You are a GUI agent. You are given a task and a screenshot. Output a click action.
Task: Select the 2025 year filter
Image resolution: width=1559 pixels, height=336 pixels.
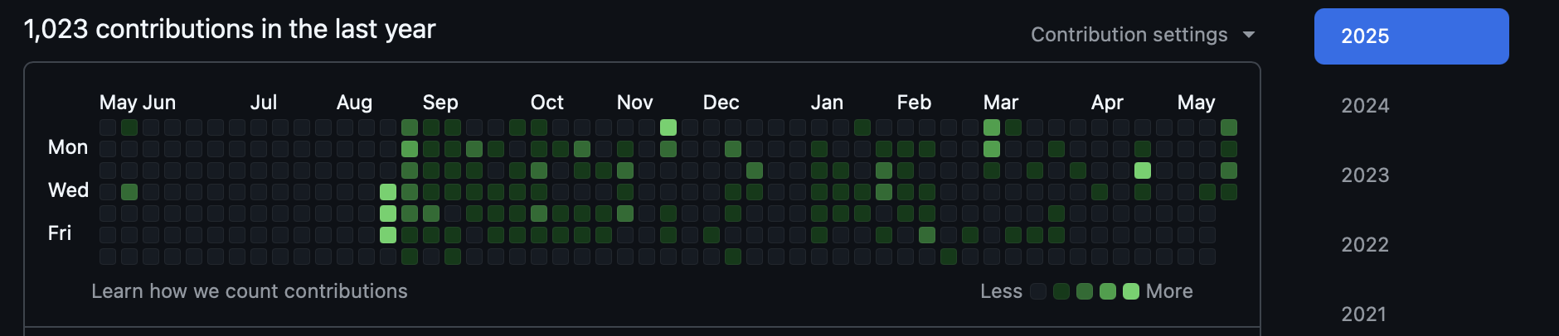tap(1411, 36)
